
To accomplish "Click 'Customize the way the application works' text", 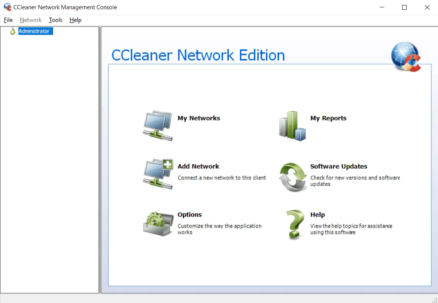I will pyautogui.click(x=219, y=229).
